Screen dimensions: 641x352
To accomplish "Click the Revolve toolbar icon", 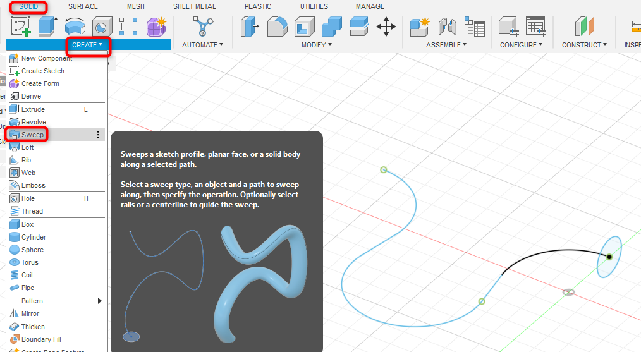I will 75,27.
